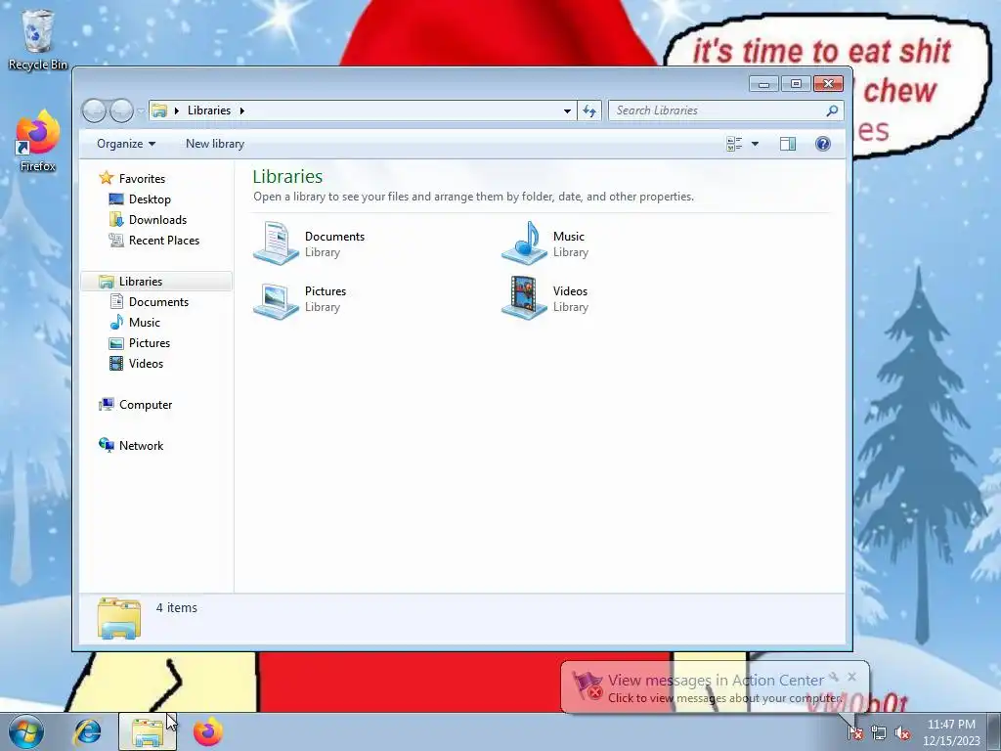Click the Action Center flag tray icon
Screen dimensions: 1001x751
click(855, 732)
